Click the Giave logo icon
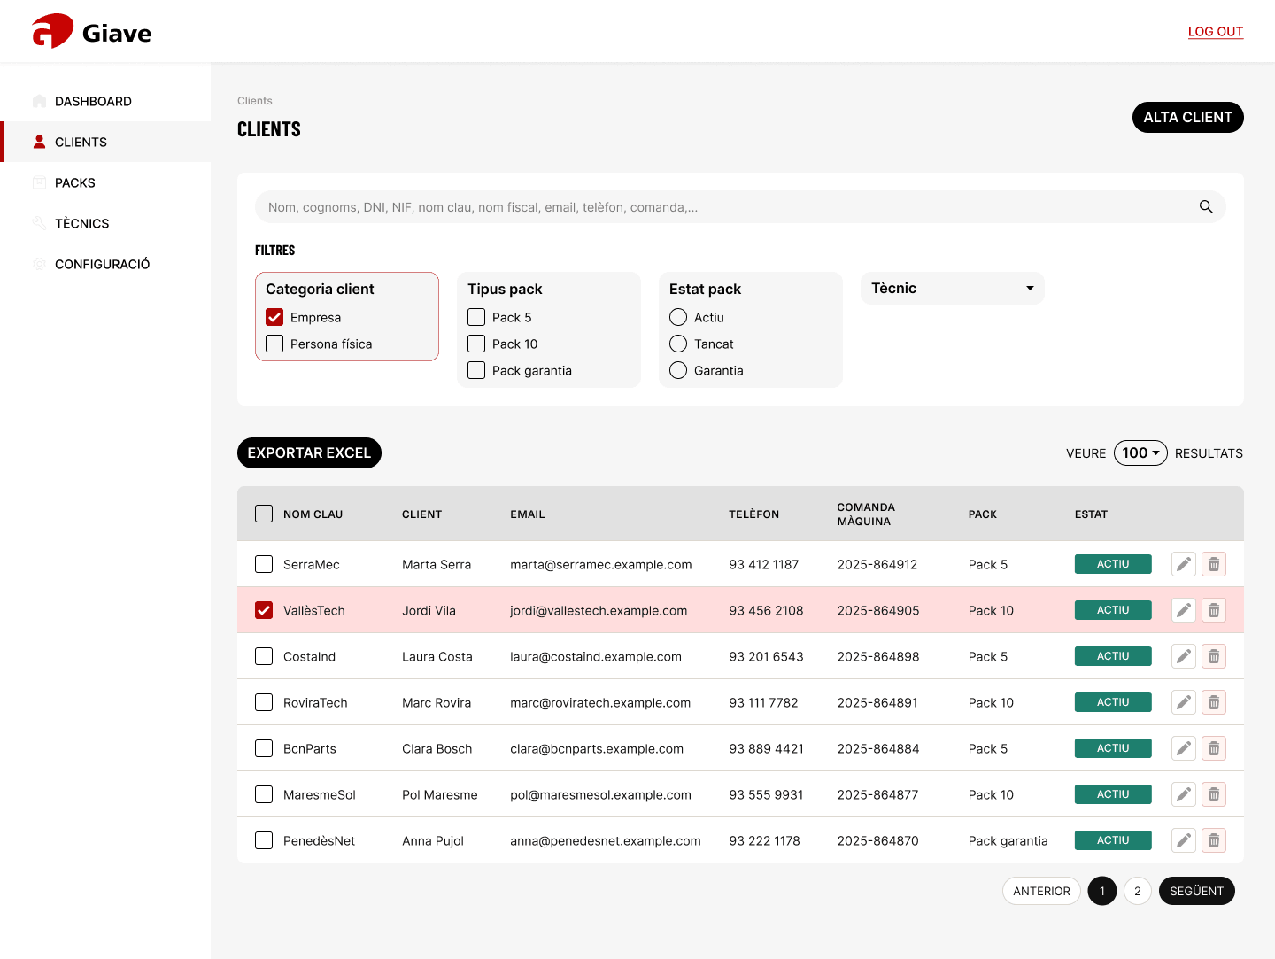This screenshot has height=959, width=1275. coord(52,31)
